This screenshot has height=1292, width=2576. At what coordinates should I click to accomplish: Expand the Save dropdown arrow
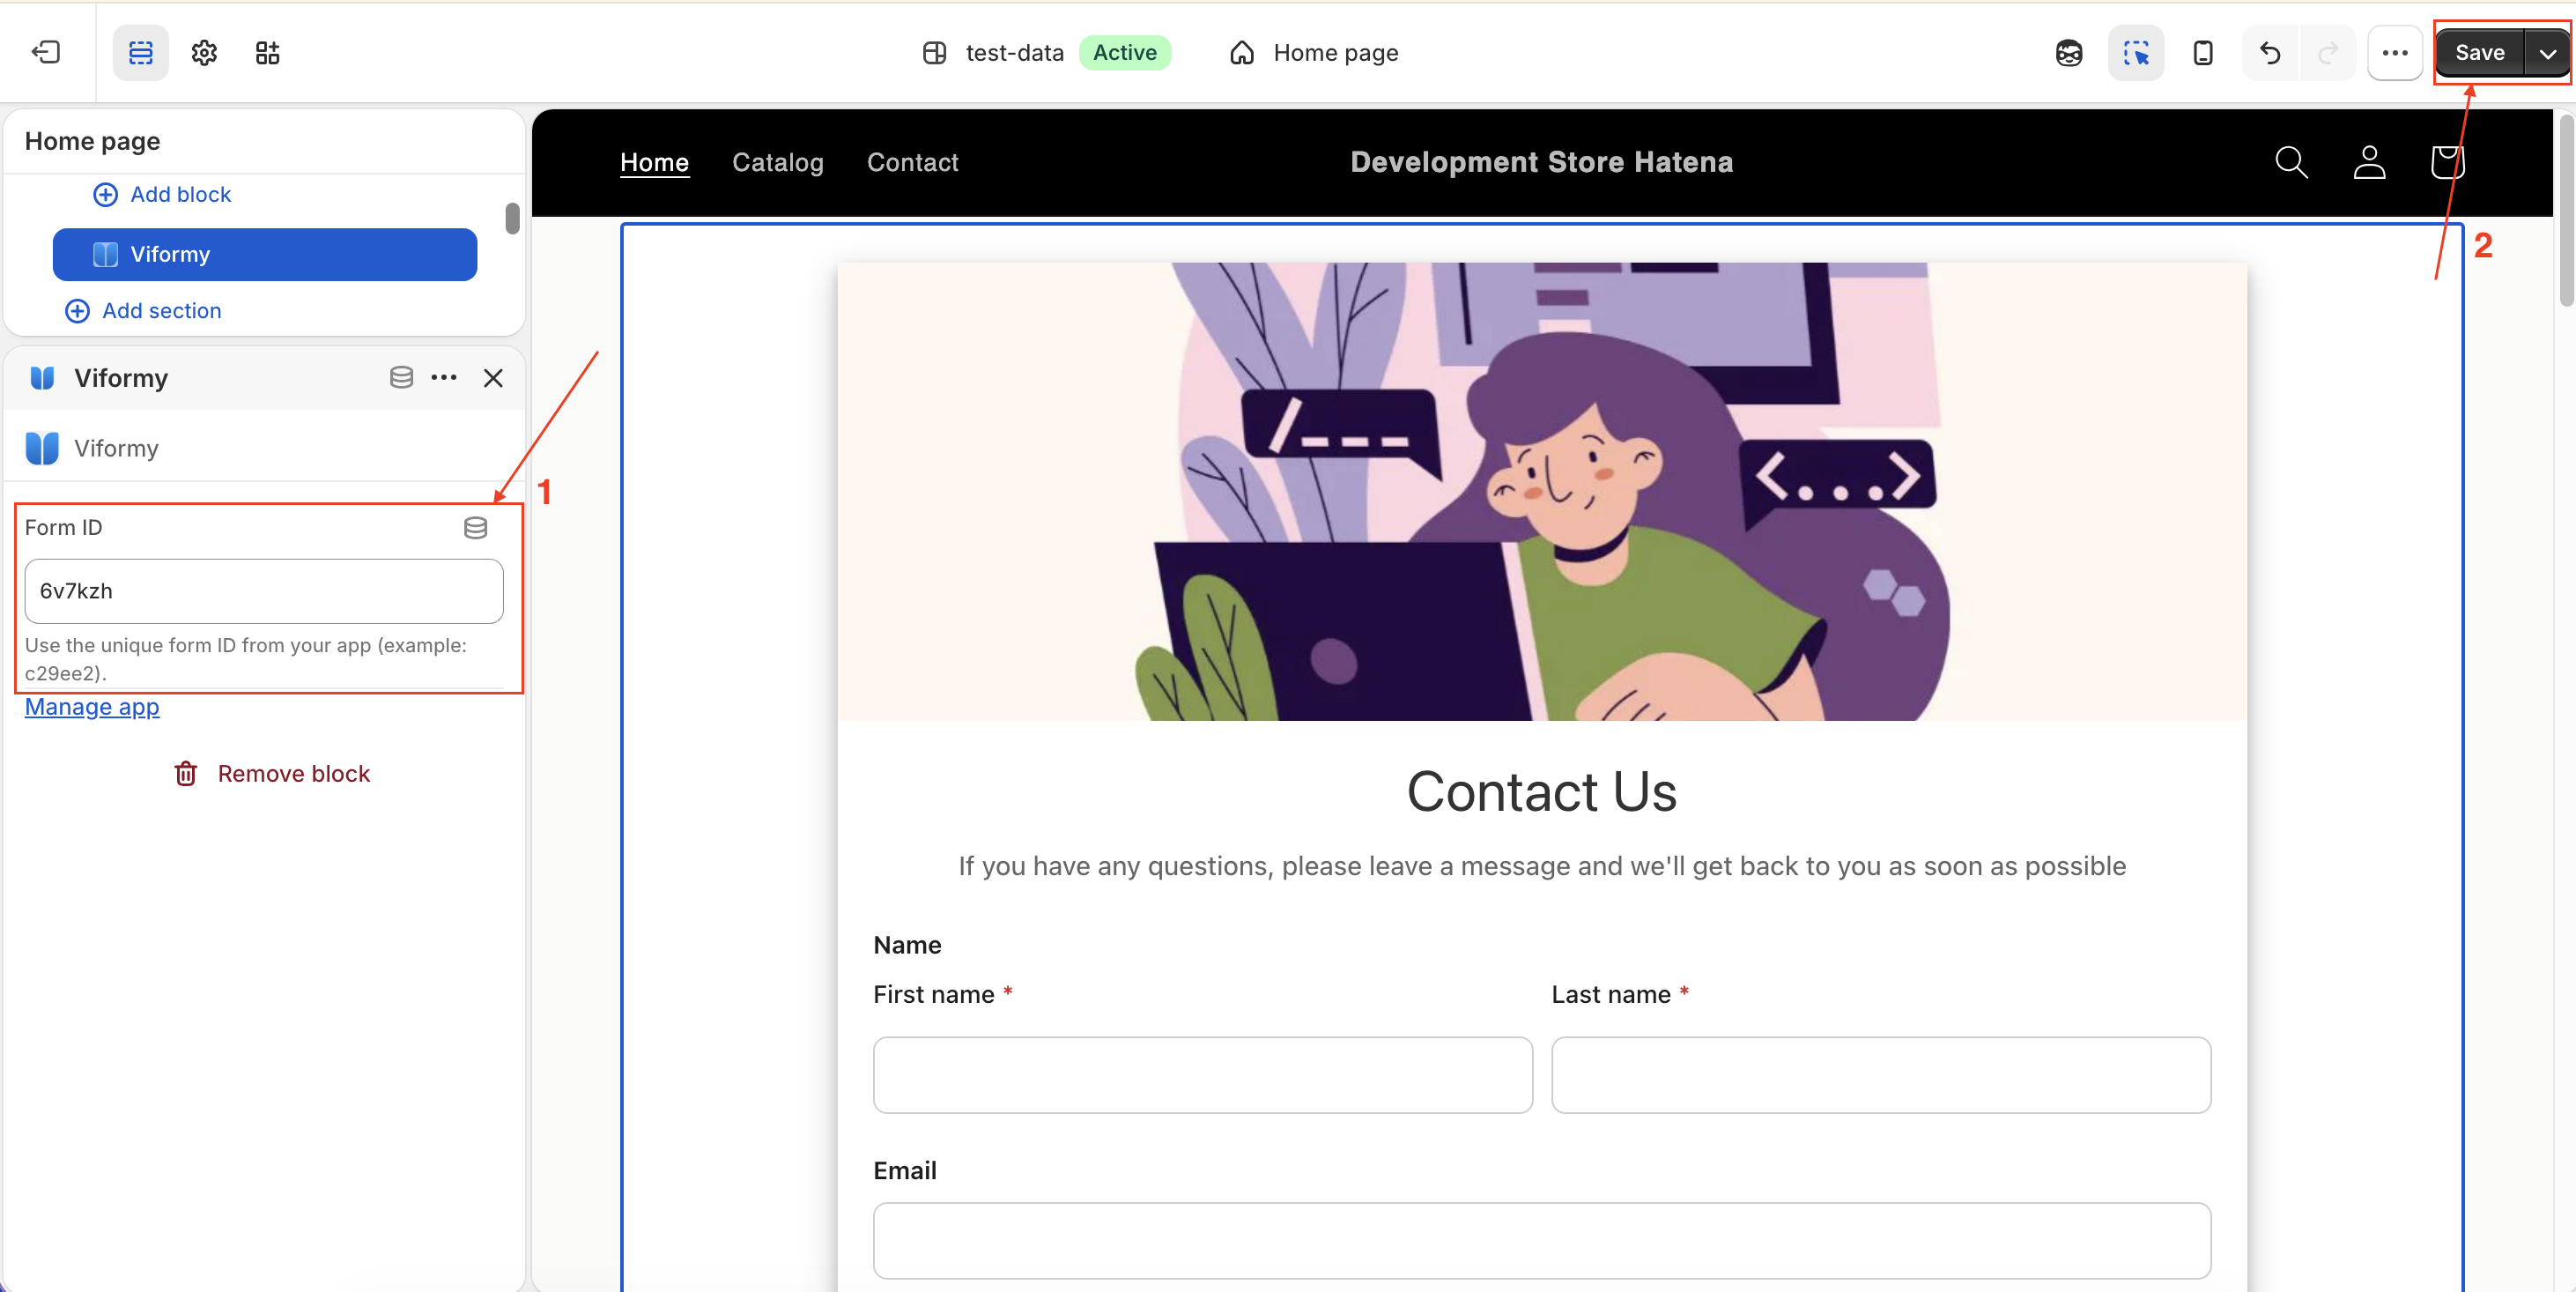pyautogui.click(x=2547, y=53)
